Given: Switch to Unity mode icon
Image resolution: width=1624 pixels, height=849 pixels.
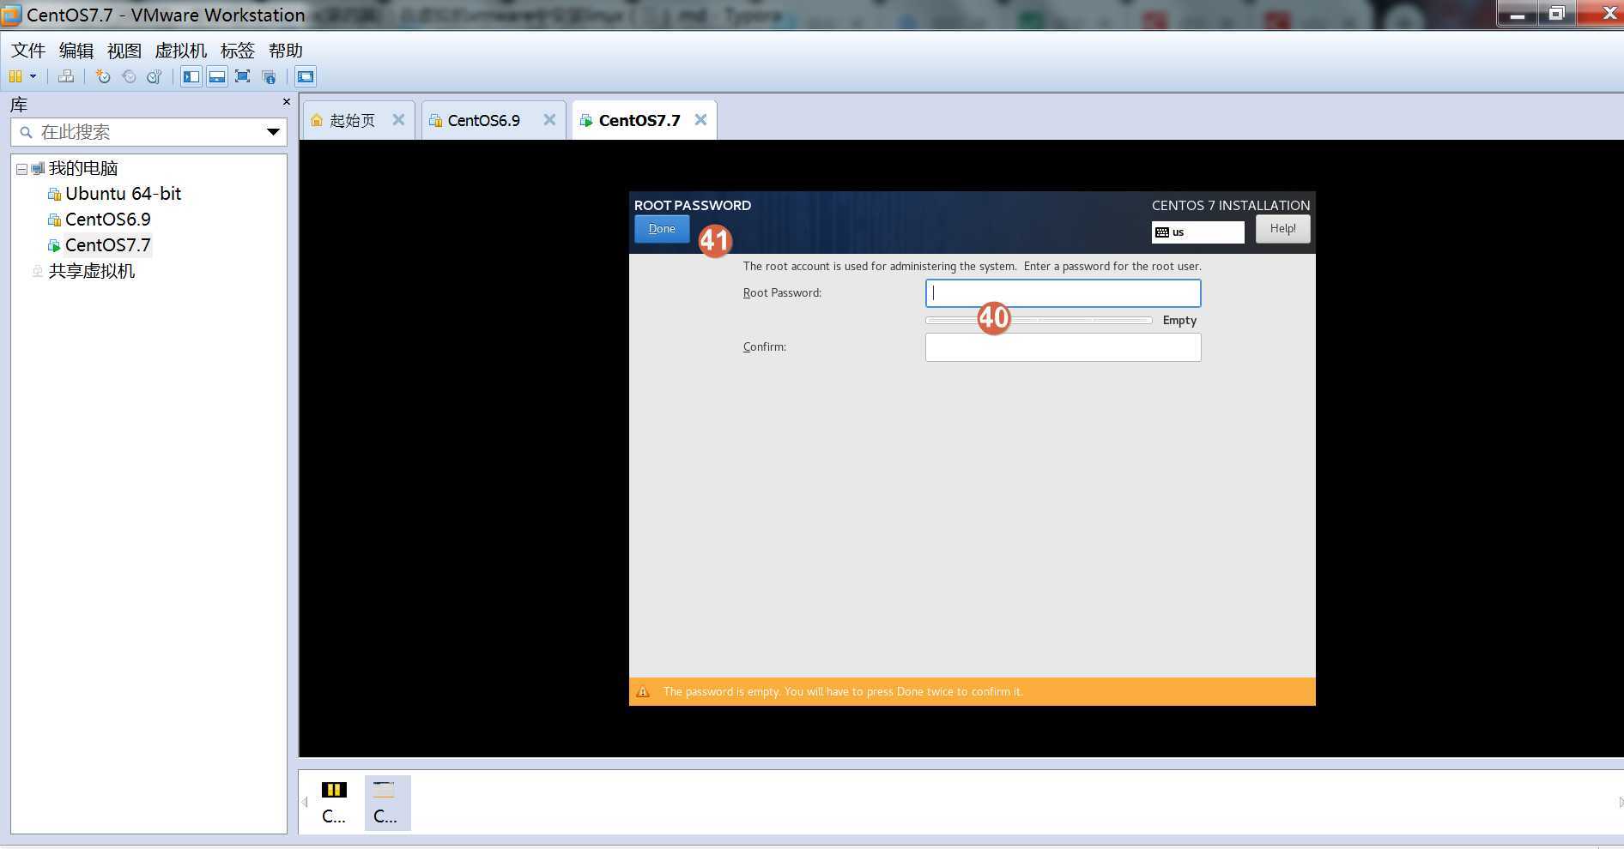Looking at the screenshot, I should point(269,76).
